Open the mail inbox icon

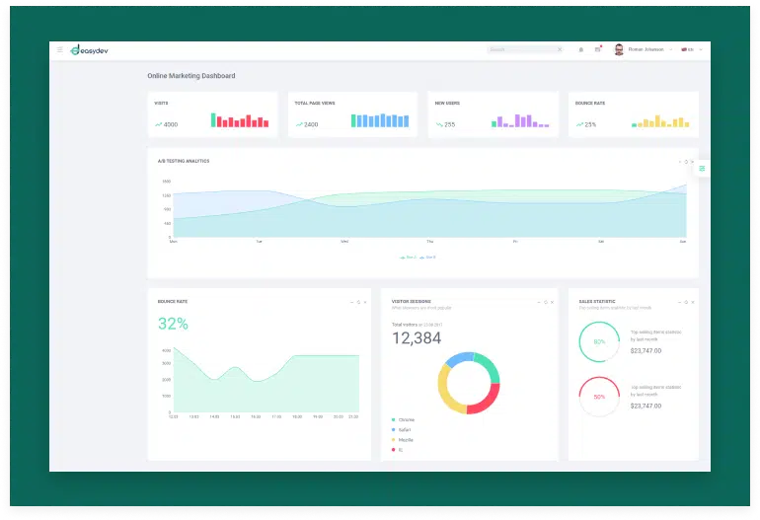point(597,49)
